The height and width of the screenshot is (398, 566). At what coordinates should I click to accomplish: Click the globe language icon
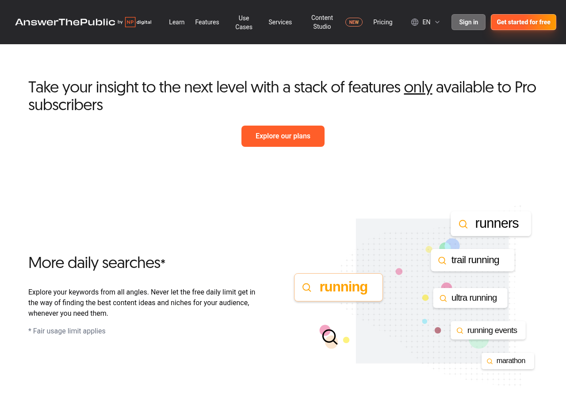click(x=415, y=22)
